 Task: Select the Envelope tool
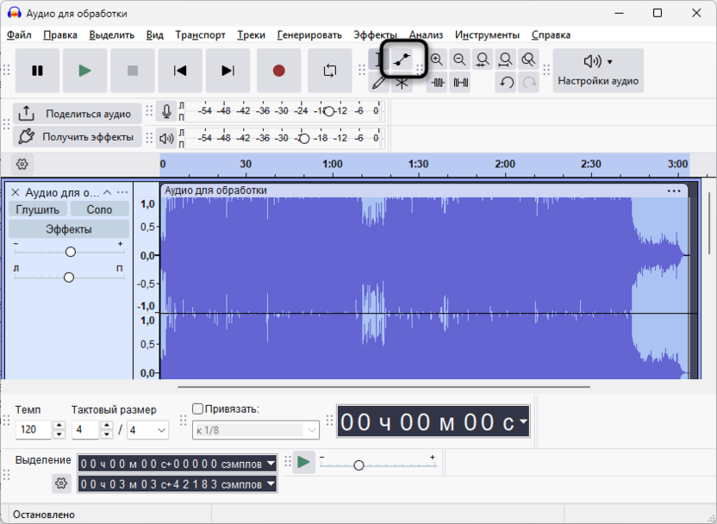click(402, 59)
